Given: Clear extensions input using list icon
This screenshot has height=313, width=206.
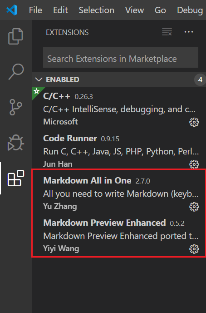Looking at the screenshot, I should click(167, 32).
